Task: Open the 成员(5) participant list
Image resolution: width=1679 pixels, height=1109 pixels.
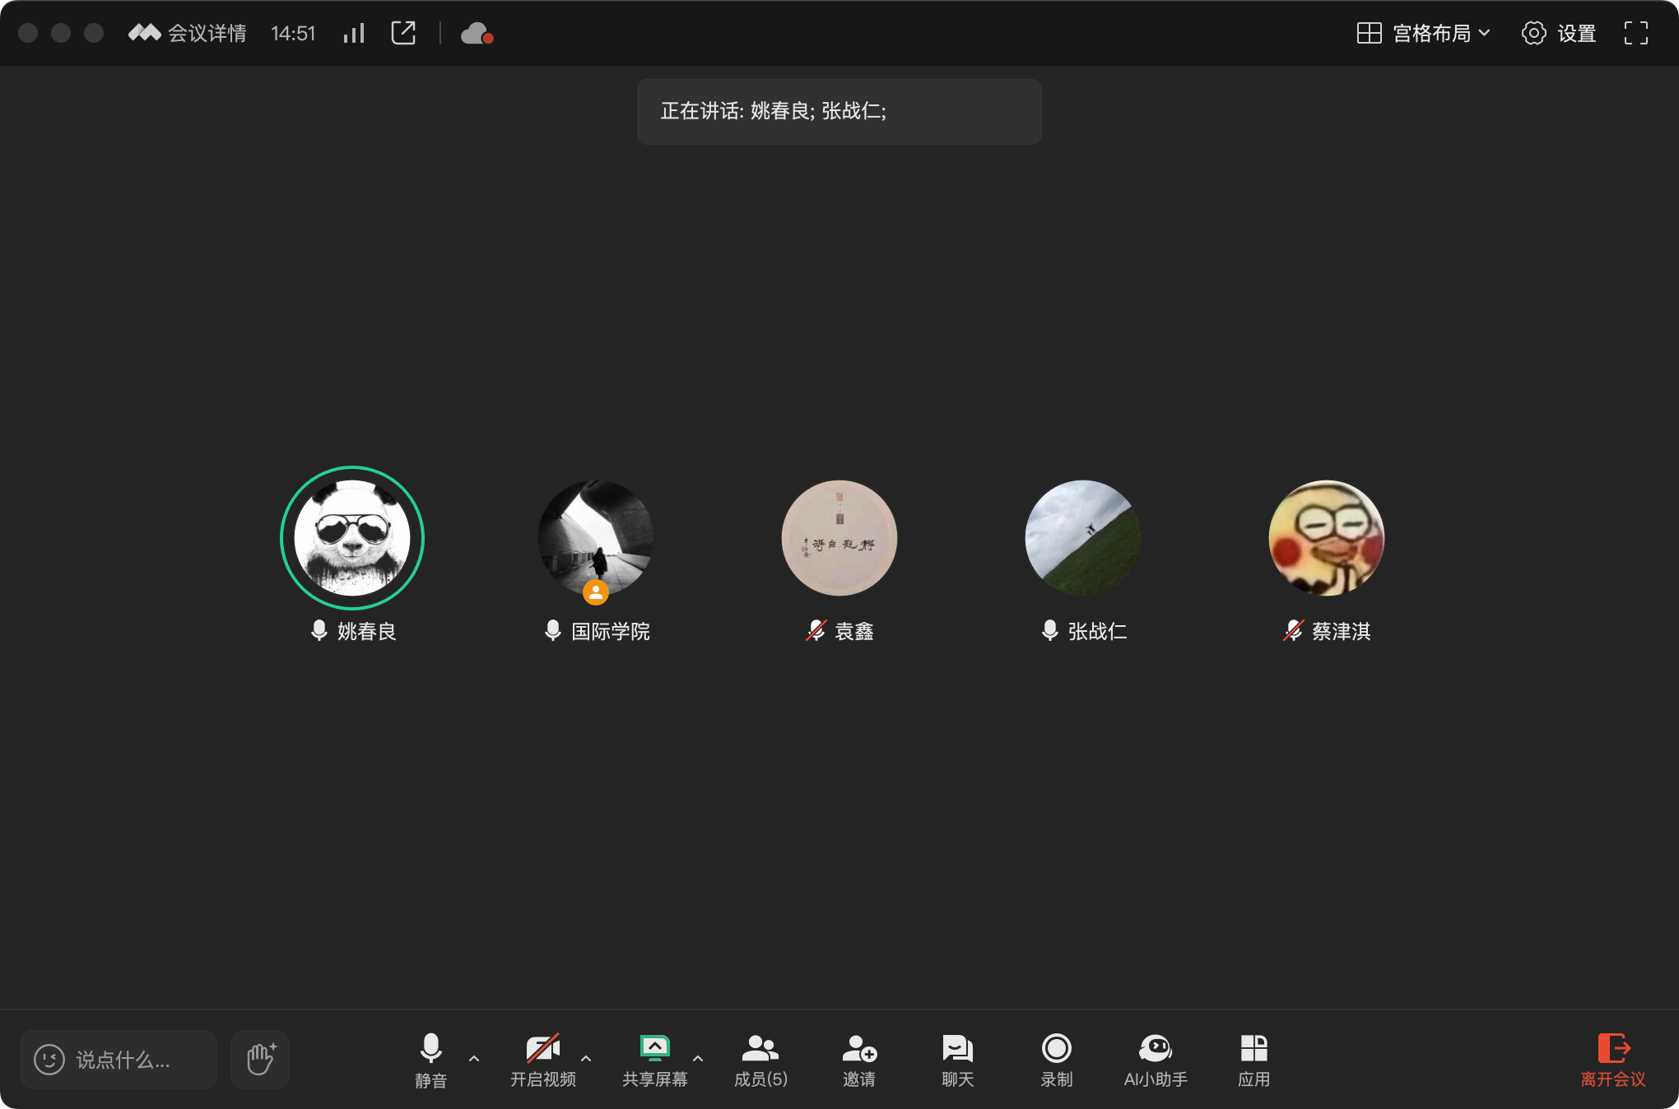Action: pyautogui.click(x=760, y=1060)
